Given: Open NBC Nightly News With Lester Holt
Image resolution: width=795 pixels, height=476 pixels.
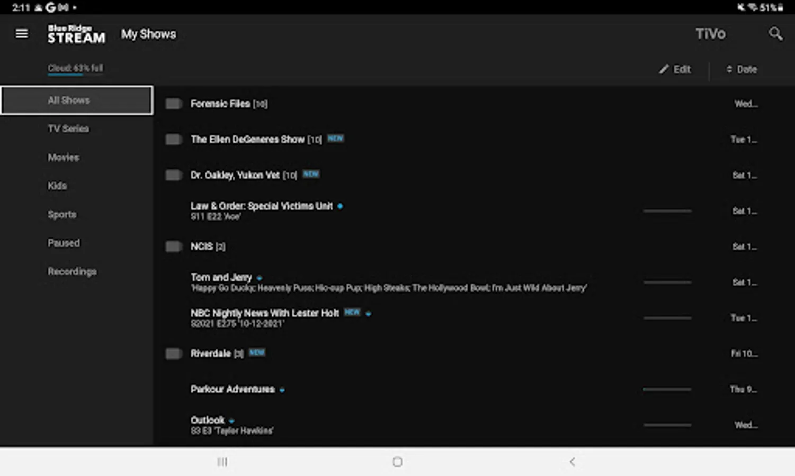Looking at the screenshot, I should click(x=264, y=313).
